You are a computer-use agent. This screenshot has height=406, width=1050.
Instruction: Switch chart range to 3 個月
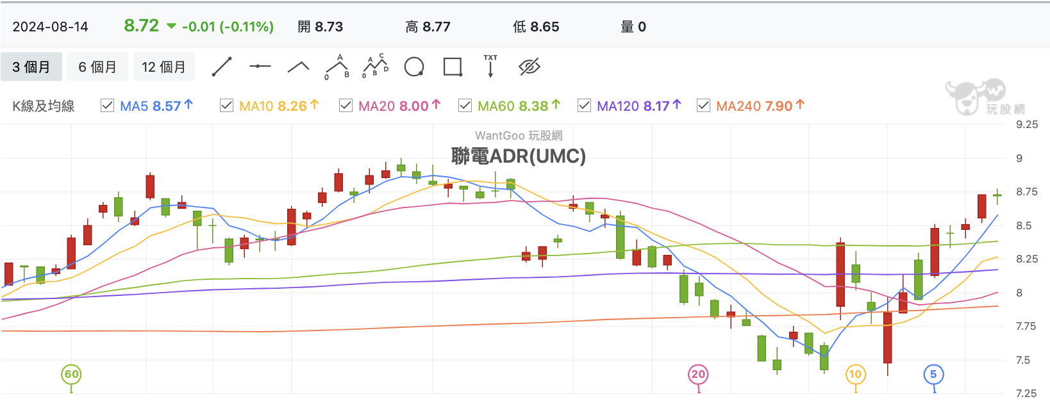coord(31,67)
